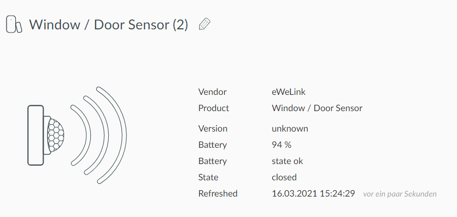Screen dimensions: 457x217
Task: Click the "vor ein paar Sekunden" text
Action: [400, 194]
